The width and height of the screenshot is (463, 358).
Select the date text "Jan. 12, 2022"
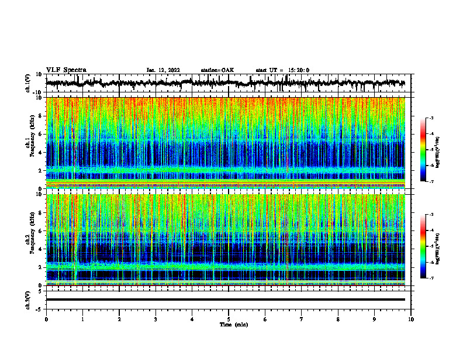pos(163,70)
